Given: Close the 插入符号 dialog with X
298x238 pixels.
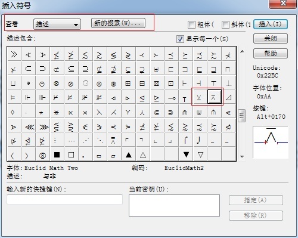Looking at the screenshot, I should [283, 4].
